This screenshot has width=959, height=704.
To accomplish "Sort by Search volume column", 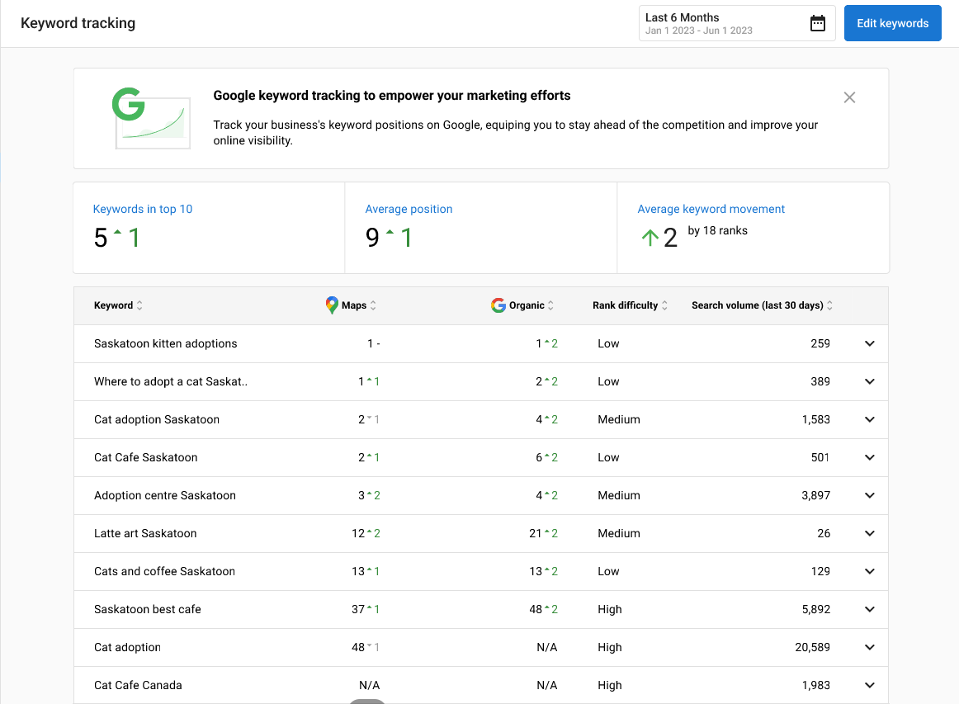I will [x=829, y=305].
